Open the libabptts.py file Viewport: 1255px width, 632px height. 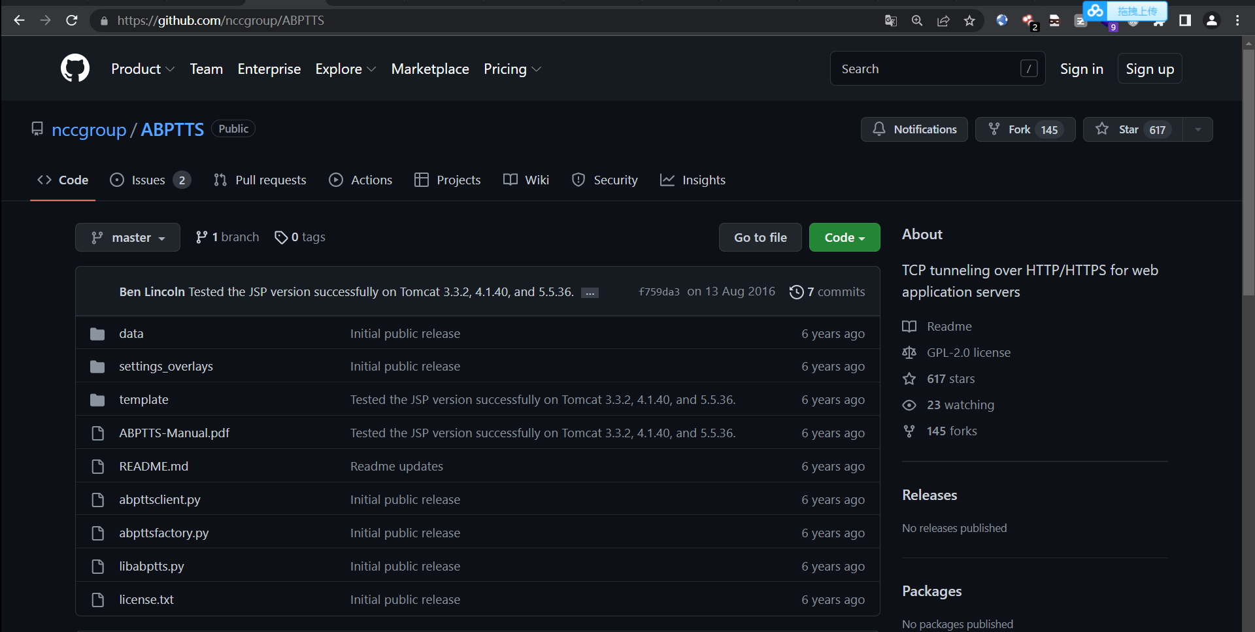pos(152,567)
